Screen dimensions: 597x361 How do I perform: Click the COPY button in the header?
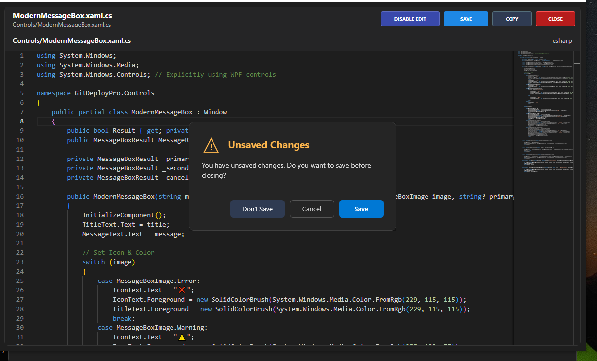tap(512, 19)
